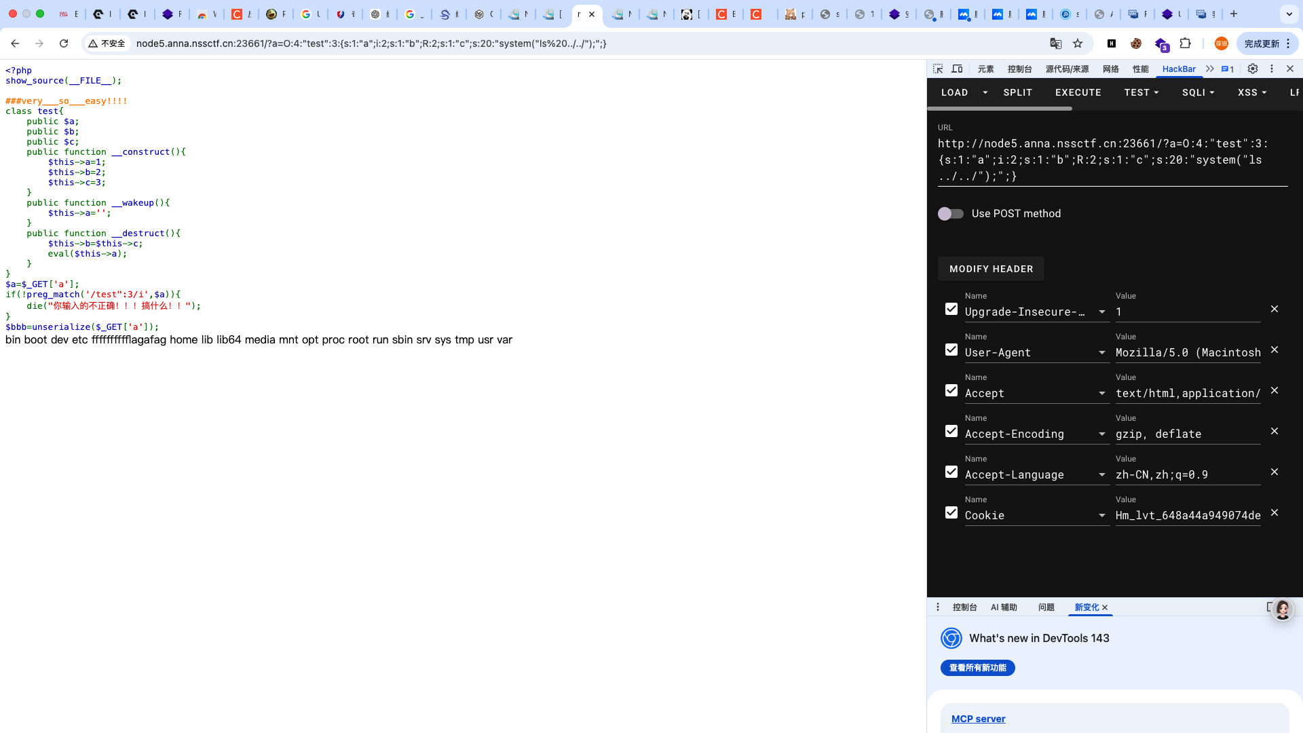The image size is (1303, 733).
Task: Open the translate page icon in address bar
Action: [x=1056, y=43]
